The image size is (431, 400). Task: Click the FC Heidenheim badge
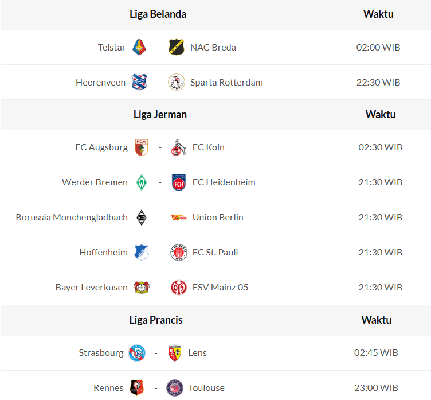pos(179,182)
